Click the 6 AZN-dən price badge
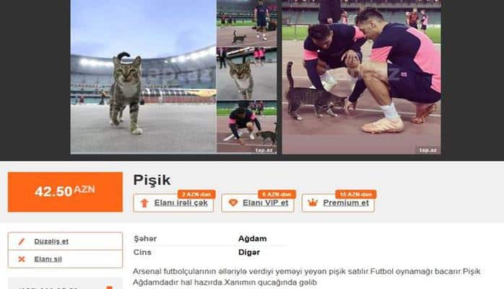This screenshot has width=504, height=289. 277,194
